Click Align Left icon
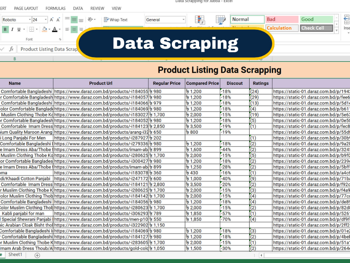The height and width of the screenshot is (263, 350). point(67,29)
